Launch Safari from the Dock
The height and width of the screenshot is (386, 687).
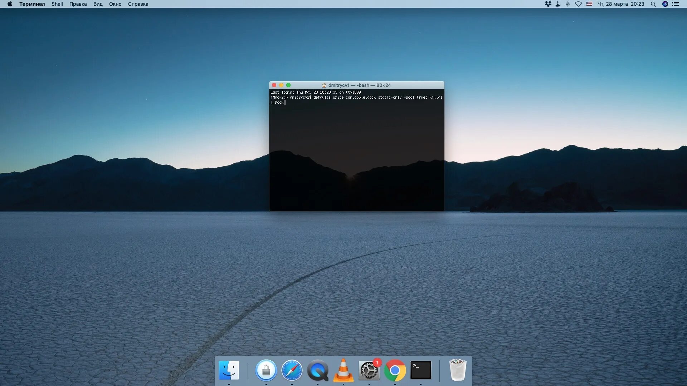click(x=292, y=370)
